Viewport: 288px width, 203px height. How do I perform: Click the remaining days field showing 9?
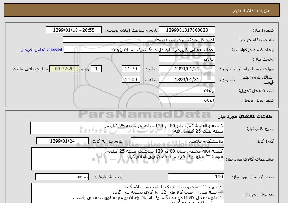click(x=96, y=69)
